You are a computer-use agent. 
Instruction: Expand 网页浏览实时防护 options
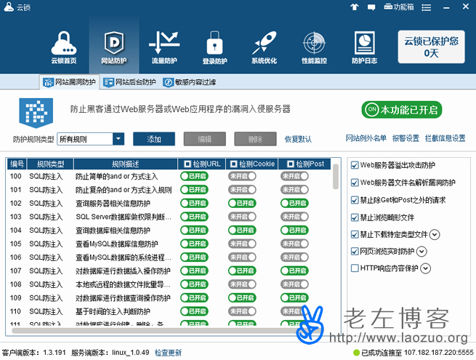coord(421,252)
